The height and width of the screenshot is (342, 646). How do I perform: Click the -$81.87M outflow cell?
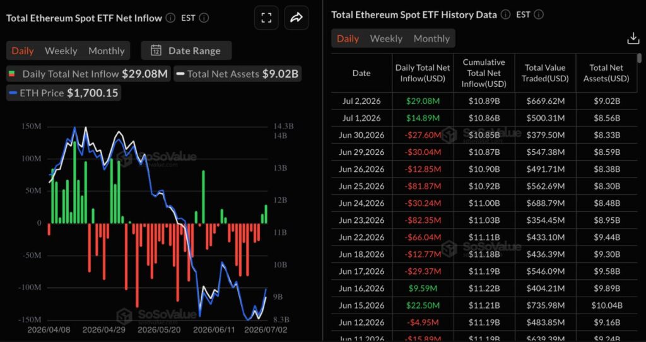(423, 186)
